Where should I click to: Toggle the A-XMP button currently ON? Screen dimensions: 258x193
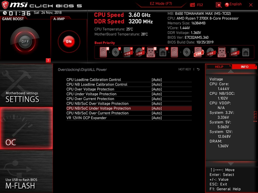click(x=69, y=41)
